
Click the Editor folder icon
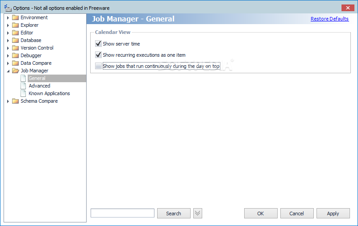[x=15, y=33]
